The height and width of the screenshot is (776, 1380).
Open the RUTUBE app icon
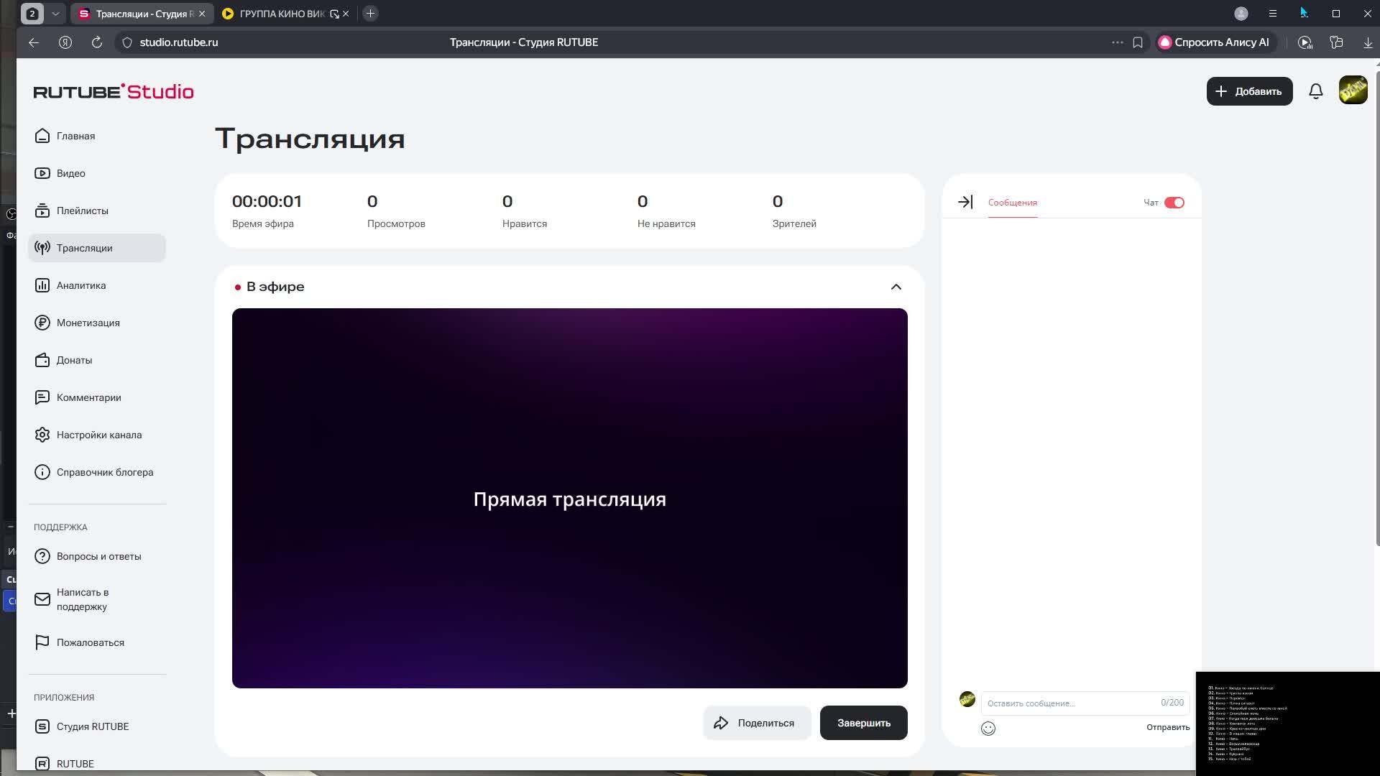pyautogui.click(x=42, y=764)
